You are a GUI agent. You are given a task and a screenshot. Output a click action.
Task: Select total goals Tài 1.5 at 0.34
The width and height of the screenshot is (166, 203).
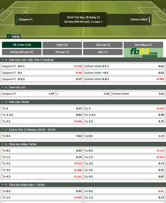click(42, 157)
